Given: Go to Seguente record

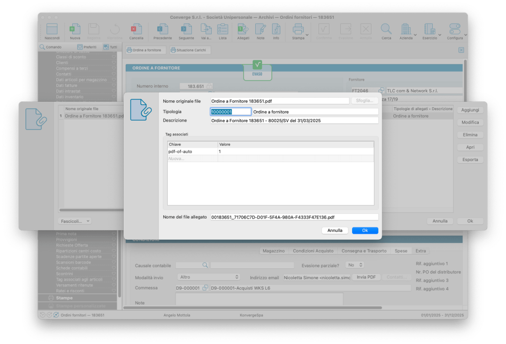Looking at the screenshot, I should point(186,30).
